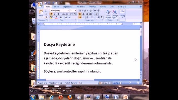
Task: Clear formatting in Font group
Action: pos(75,14)
